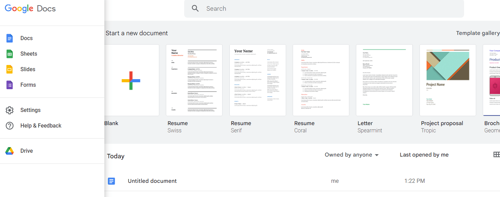This screenshot has height=197, width=500.
Task: Click the 'Spearmint' template subtitle
Action: coord(370,131)
